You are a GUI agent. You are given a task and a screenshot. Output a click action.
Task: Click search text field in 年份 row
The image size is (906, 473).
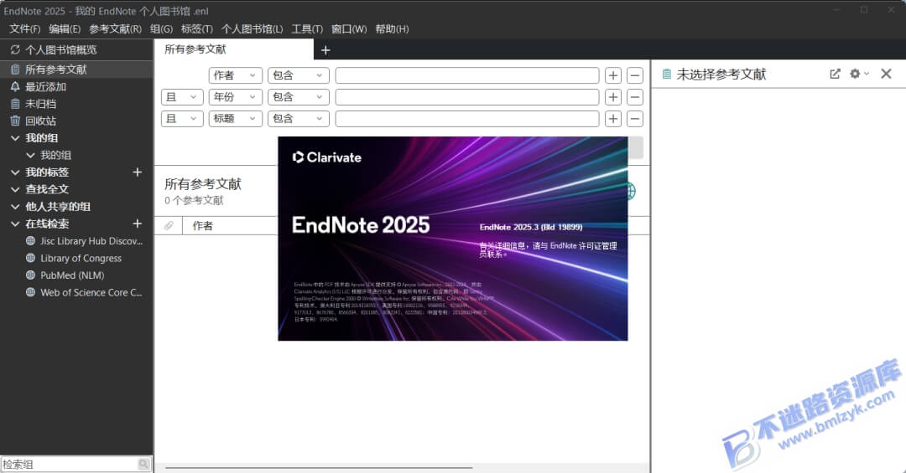pyautogui.click(x=467, y=97)
